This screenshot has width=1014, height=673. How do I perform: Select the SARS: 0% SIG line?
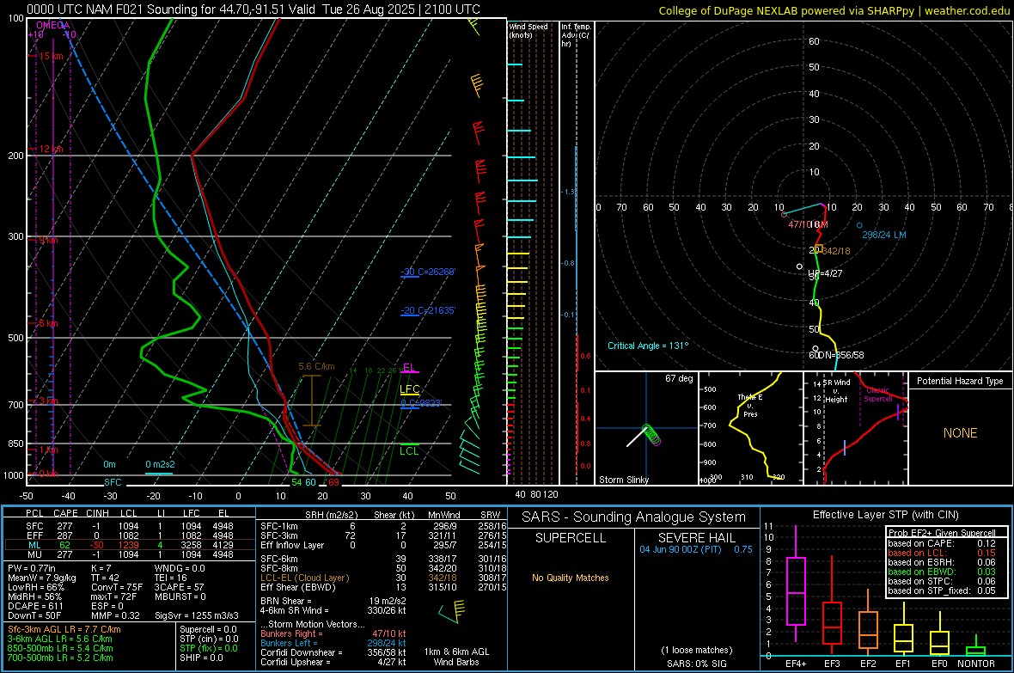click(696, 664)
